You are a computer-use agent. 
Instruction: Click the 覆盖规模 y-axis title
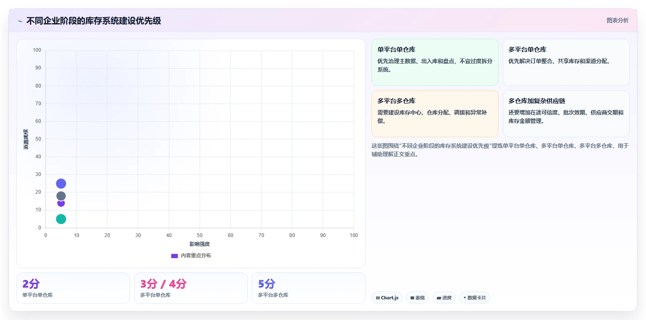[26, 139]
